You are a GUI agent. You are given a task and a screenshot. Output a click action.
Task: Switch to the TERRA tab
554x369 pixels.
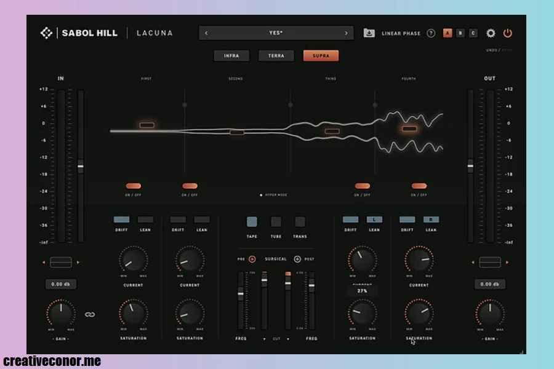[276, 56]
